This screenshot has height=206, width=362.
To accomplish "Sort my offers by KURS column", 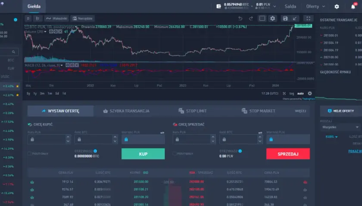I will 331,137.
